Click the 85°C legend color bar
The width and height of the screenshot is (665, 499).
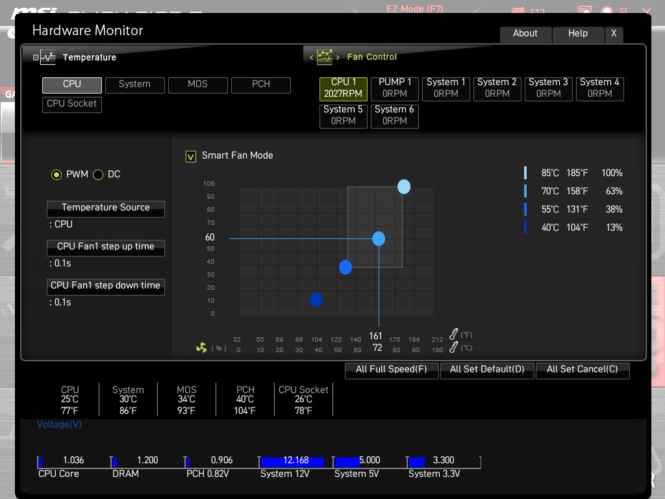tap(525, 173)
